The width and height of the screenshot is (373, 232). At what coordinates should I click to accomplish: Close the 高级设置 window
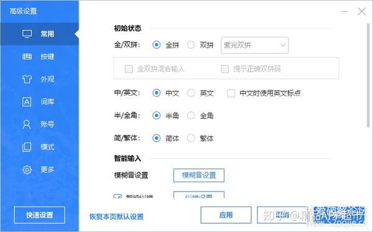point(362,11)
